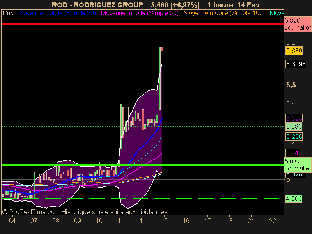Click the orange current price label 5,680
The height and width of the screenshot is (234, 312).
[294, 51]
